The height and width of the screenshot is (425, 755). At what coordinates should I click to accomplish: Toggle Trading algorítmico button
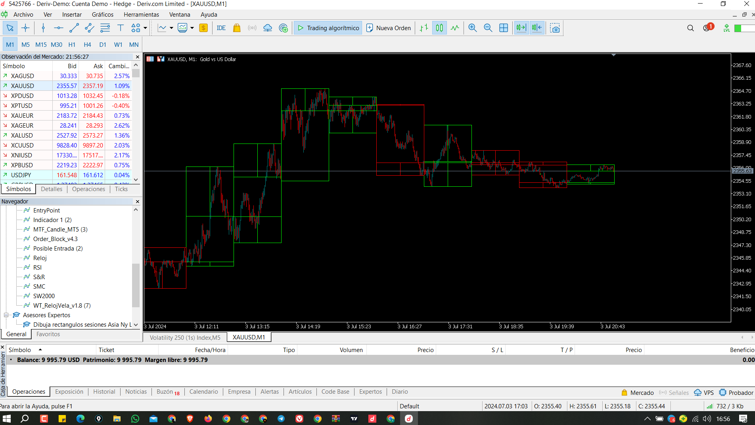point(328,28)
